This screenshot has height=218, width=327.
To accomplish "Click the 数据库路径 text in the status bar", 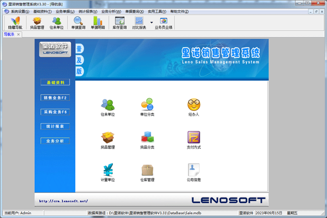I will (x=145, y=213).
